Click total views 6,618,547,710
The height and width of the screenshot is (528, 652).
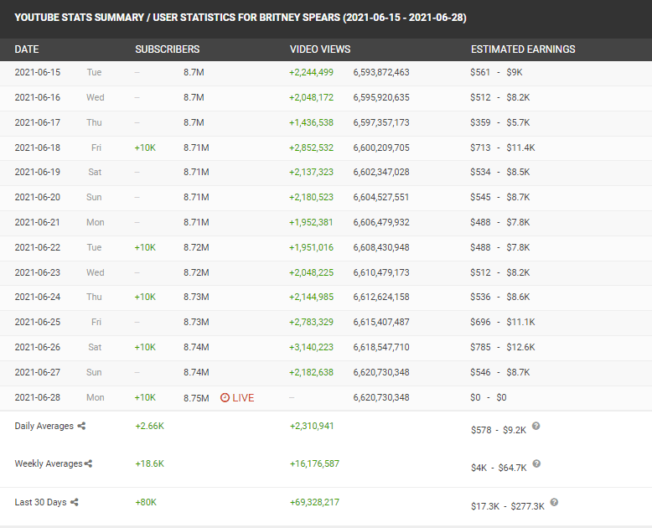(381, 347)
